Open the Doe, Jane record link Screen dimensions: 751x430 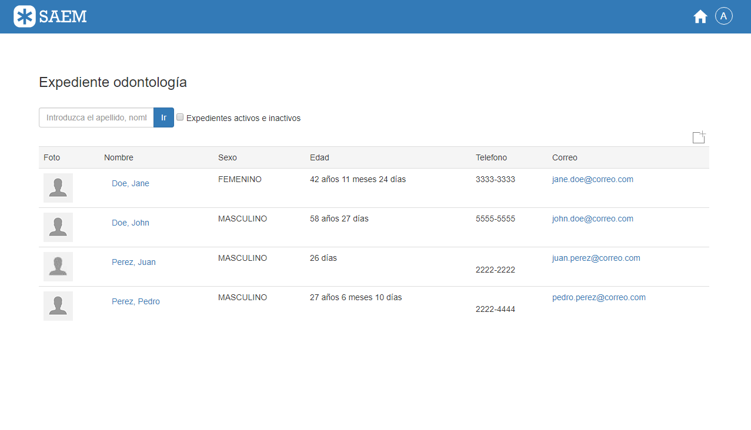pyautogui.click(x=131, y=183)
